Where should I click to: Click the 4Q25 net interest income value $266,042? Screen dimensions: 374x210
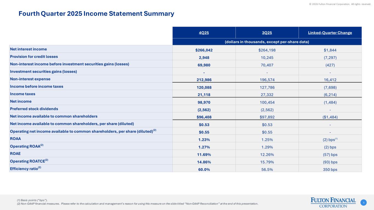pyautogui.click(x=204, y=50)
